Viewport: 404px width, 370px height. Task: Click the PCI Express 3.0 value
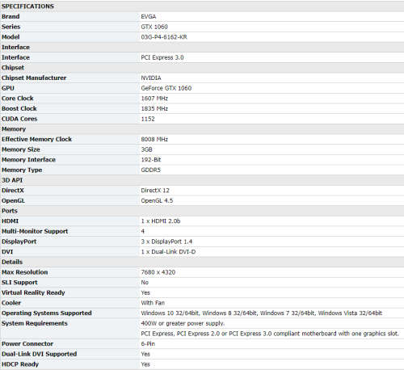pos(162,57)
